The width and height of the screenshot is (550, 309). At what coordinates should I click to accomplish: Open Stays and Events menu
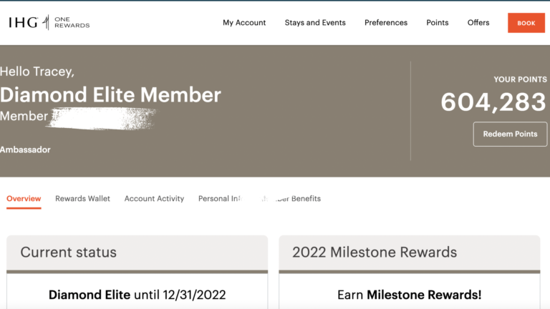[315, 23]
